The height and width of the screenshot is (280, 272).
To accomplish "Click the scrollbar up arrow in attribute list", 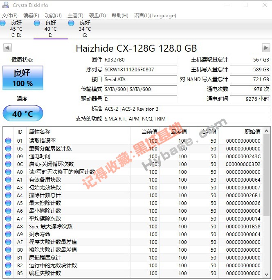I will (x=266, y=131).
